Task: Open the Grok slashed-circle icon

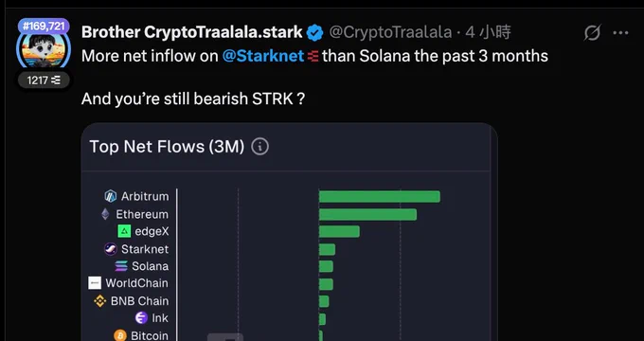Action: point(592,32)
